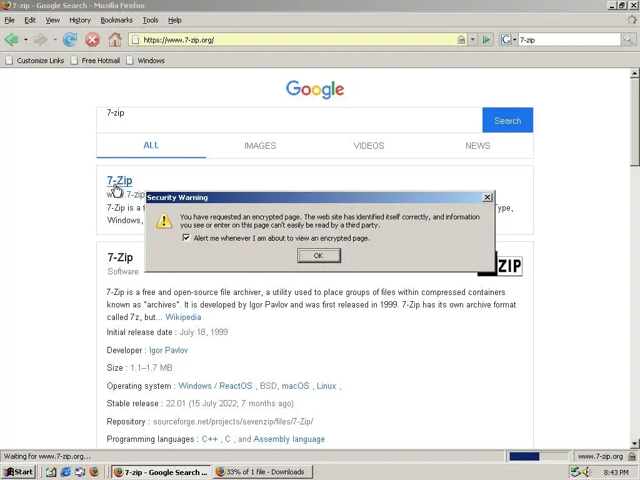Image resolution: width=640 pixels, height=480 pixels.
Task: Open the View menu
Action: [52, 20]
